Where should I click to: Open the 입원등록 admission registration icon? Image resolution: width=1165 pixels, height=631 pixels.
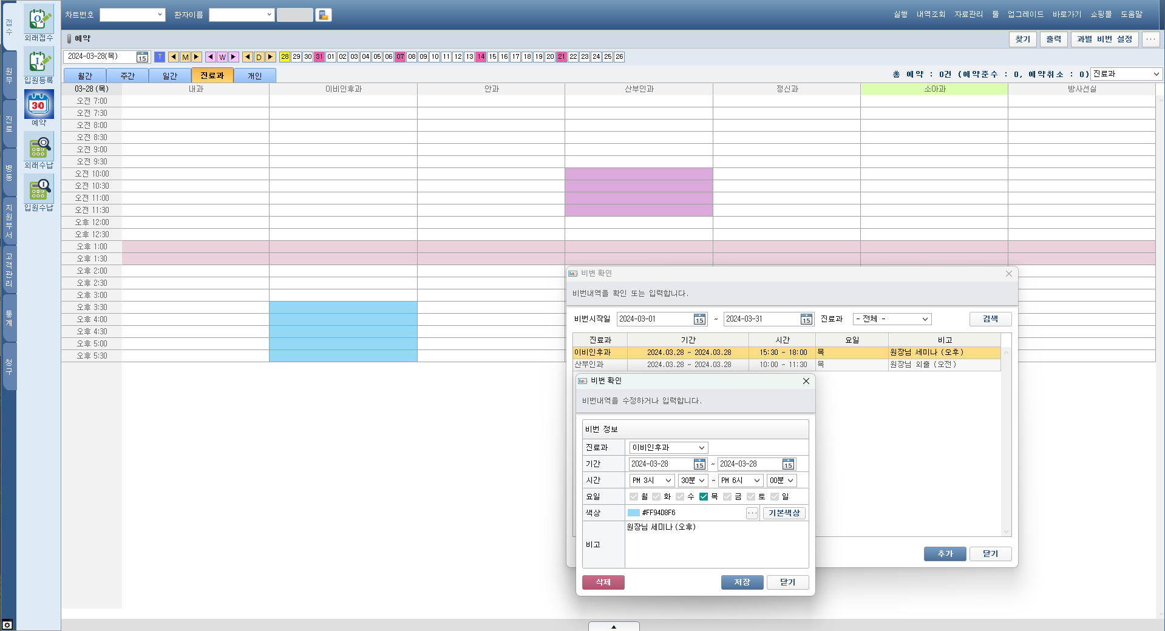pyautogui.click(x=39, y=62)
